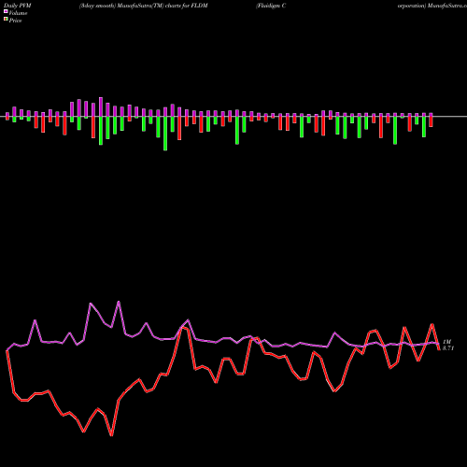The width and height of the screenshot is (467, 467).
Task: Click the Price legend swatch
Action: [x=6, y=20]
